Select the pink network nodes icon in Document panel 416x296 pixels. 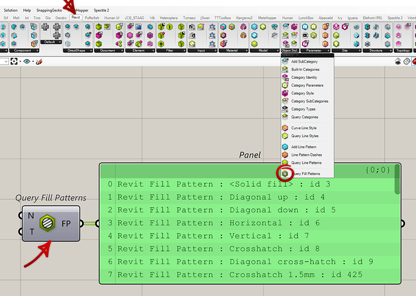(119, 44)
